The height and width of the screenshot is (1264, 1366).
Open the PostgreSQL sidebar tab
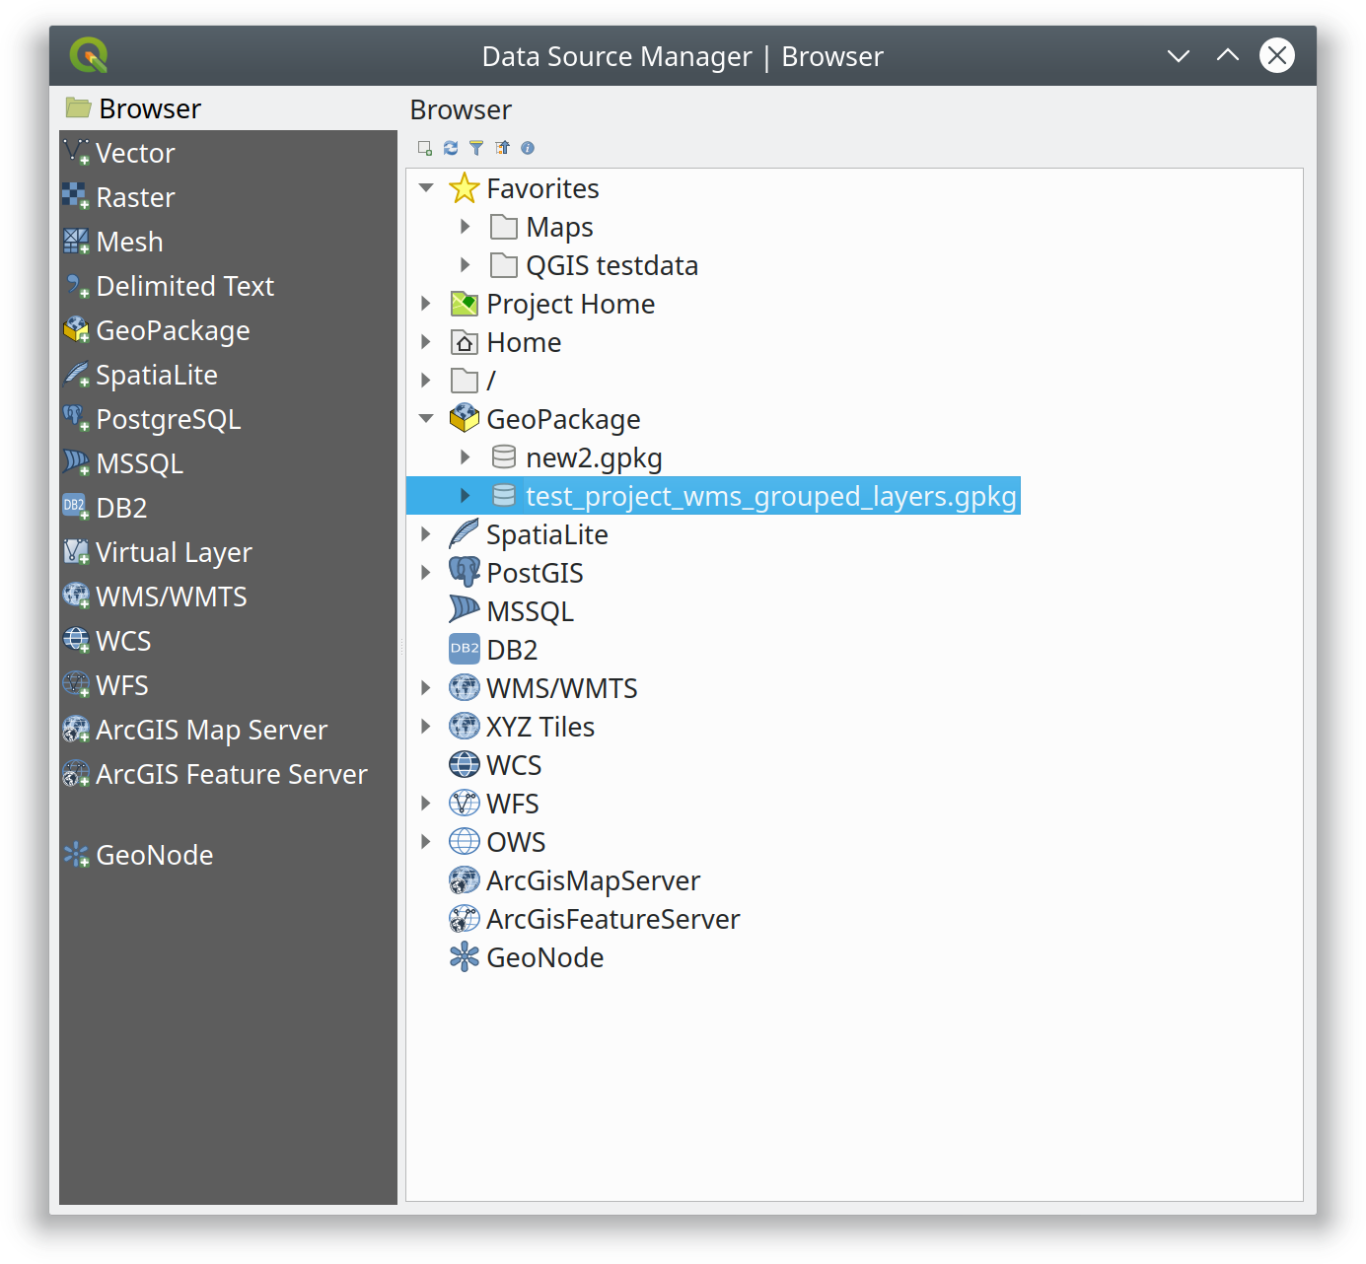pyautogui.click(x=228, y=419)
